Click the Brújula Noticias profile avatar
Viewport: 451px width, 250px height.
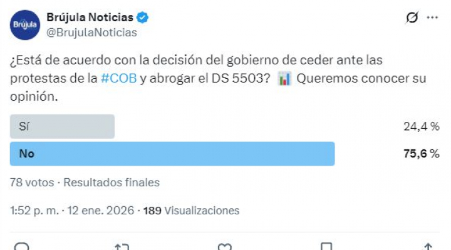point(24,24)
